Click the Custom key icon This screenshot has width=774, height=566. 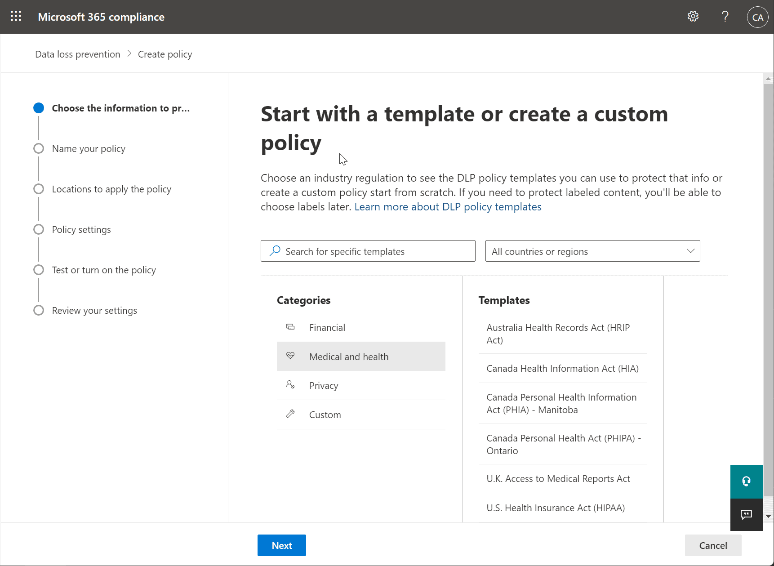[290, 414]
